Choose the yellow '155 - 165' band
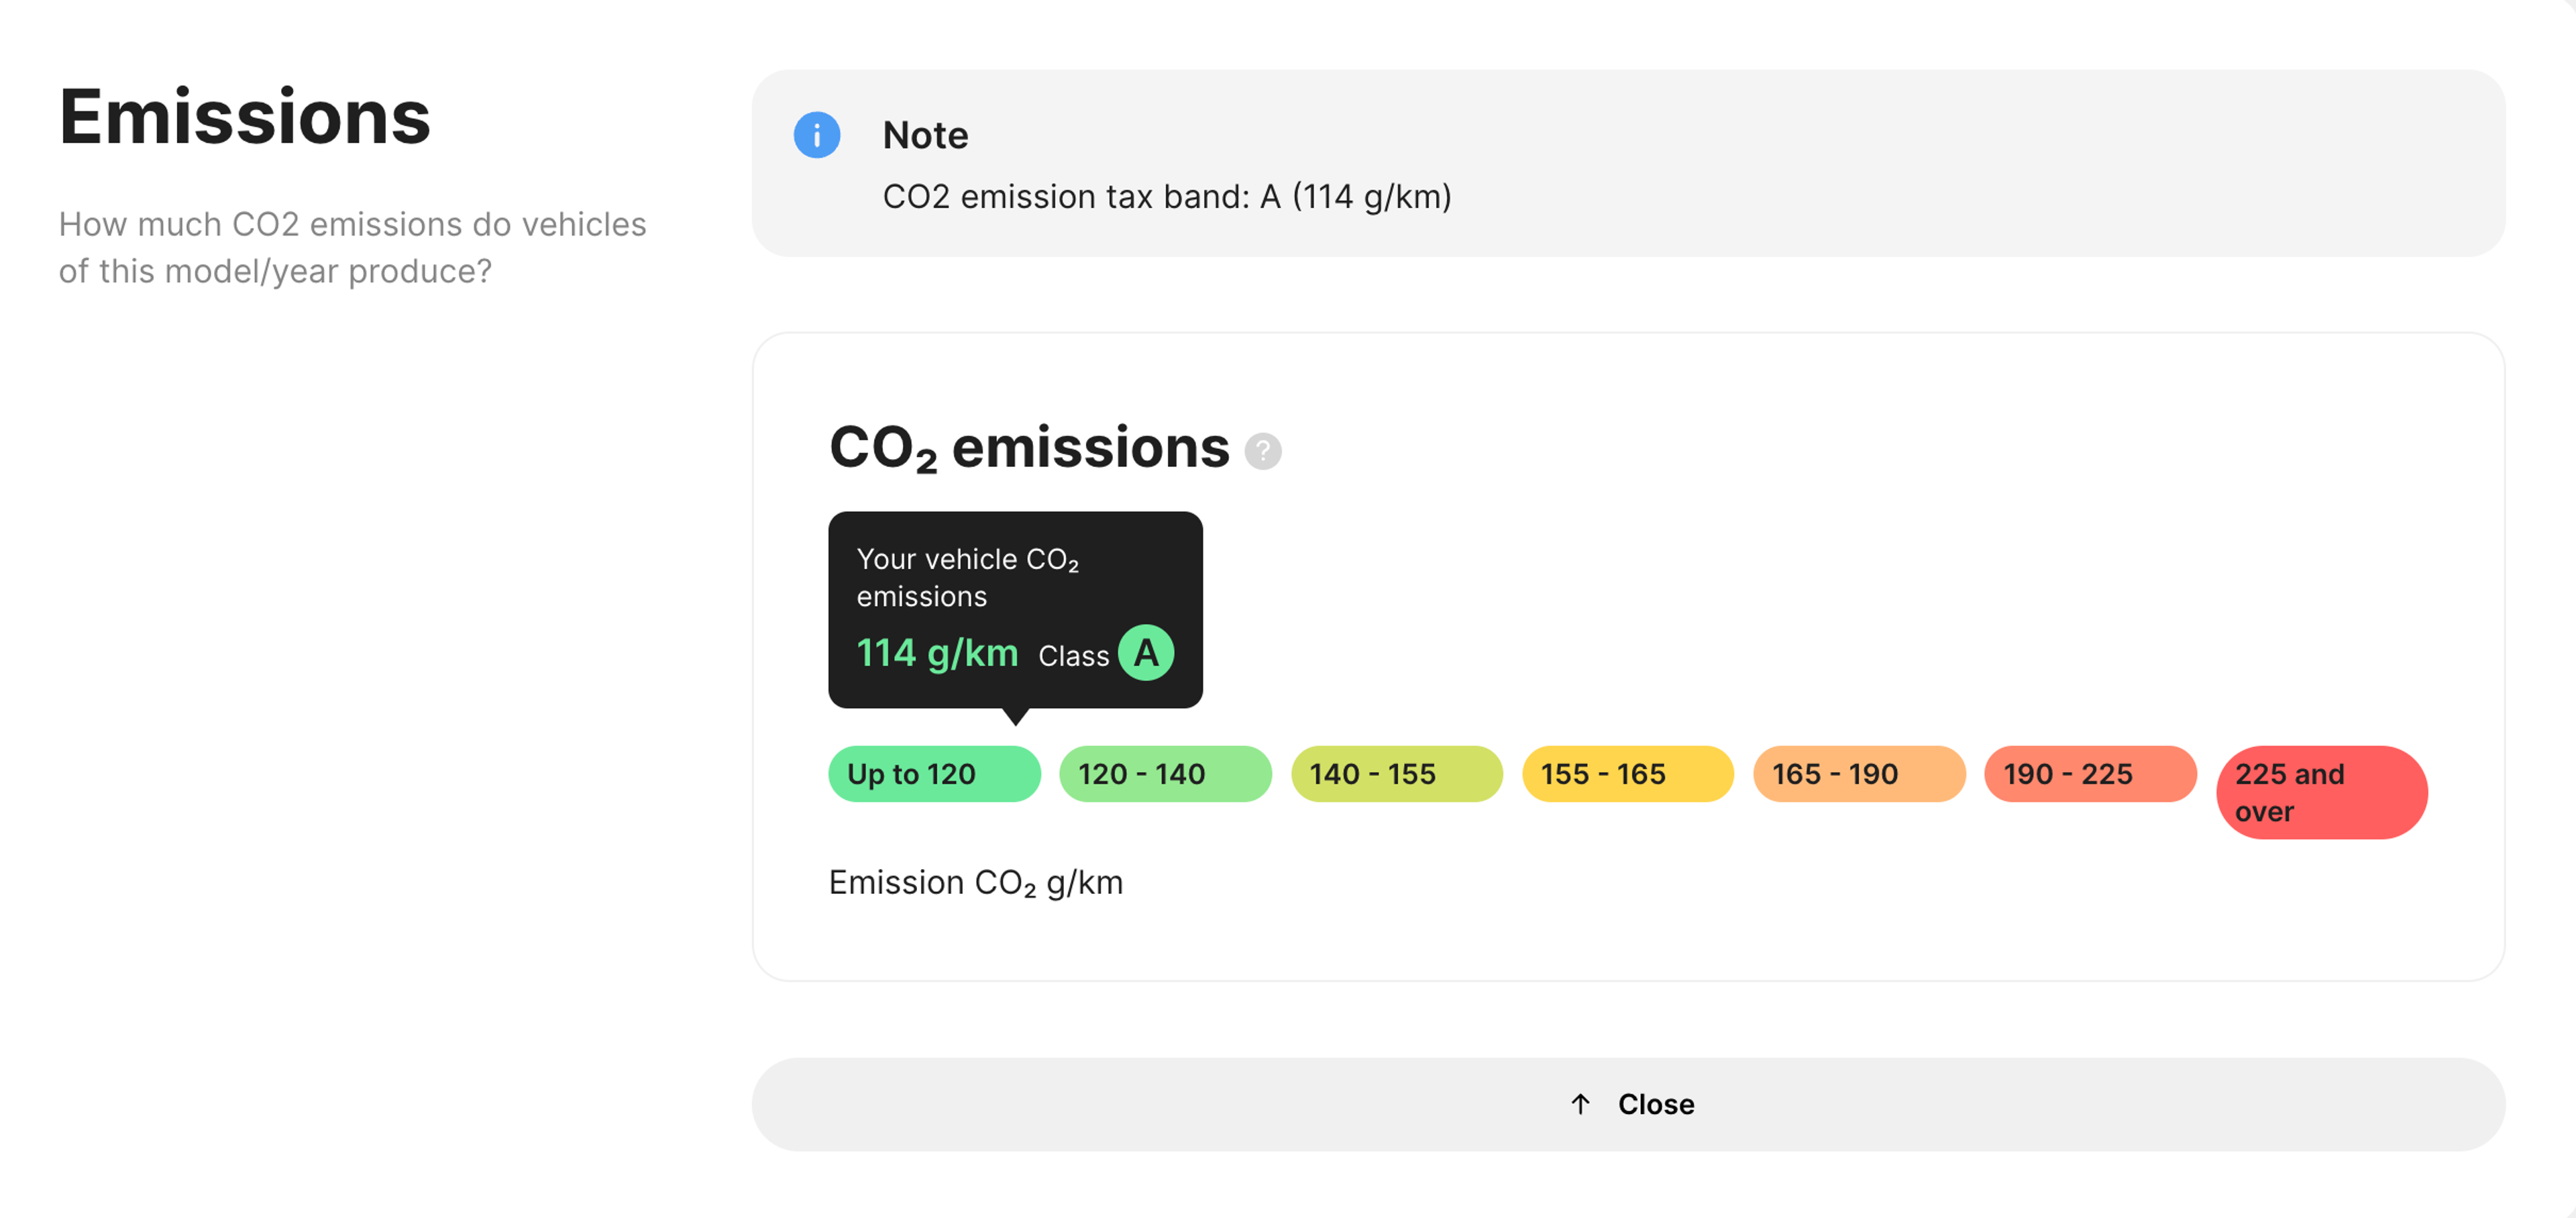Screen dimensions: 2576x1218 click(1627, 774)
